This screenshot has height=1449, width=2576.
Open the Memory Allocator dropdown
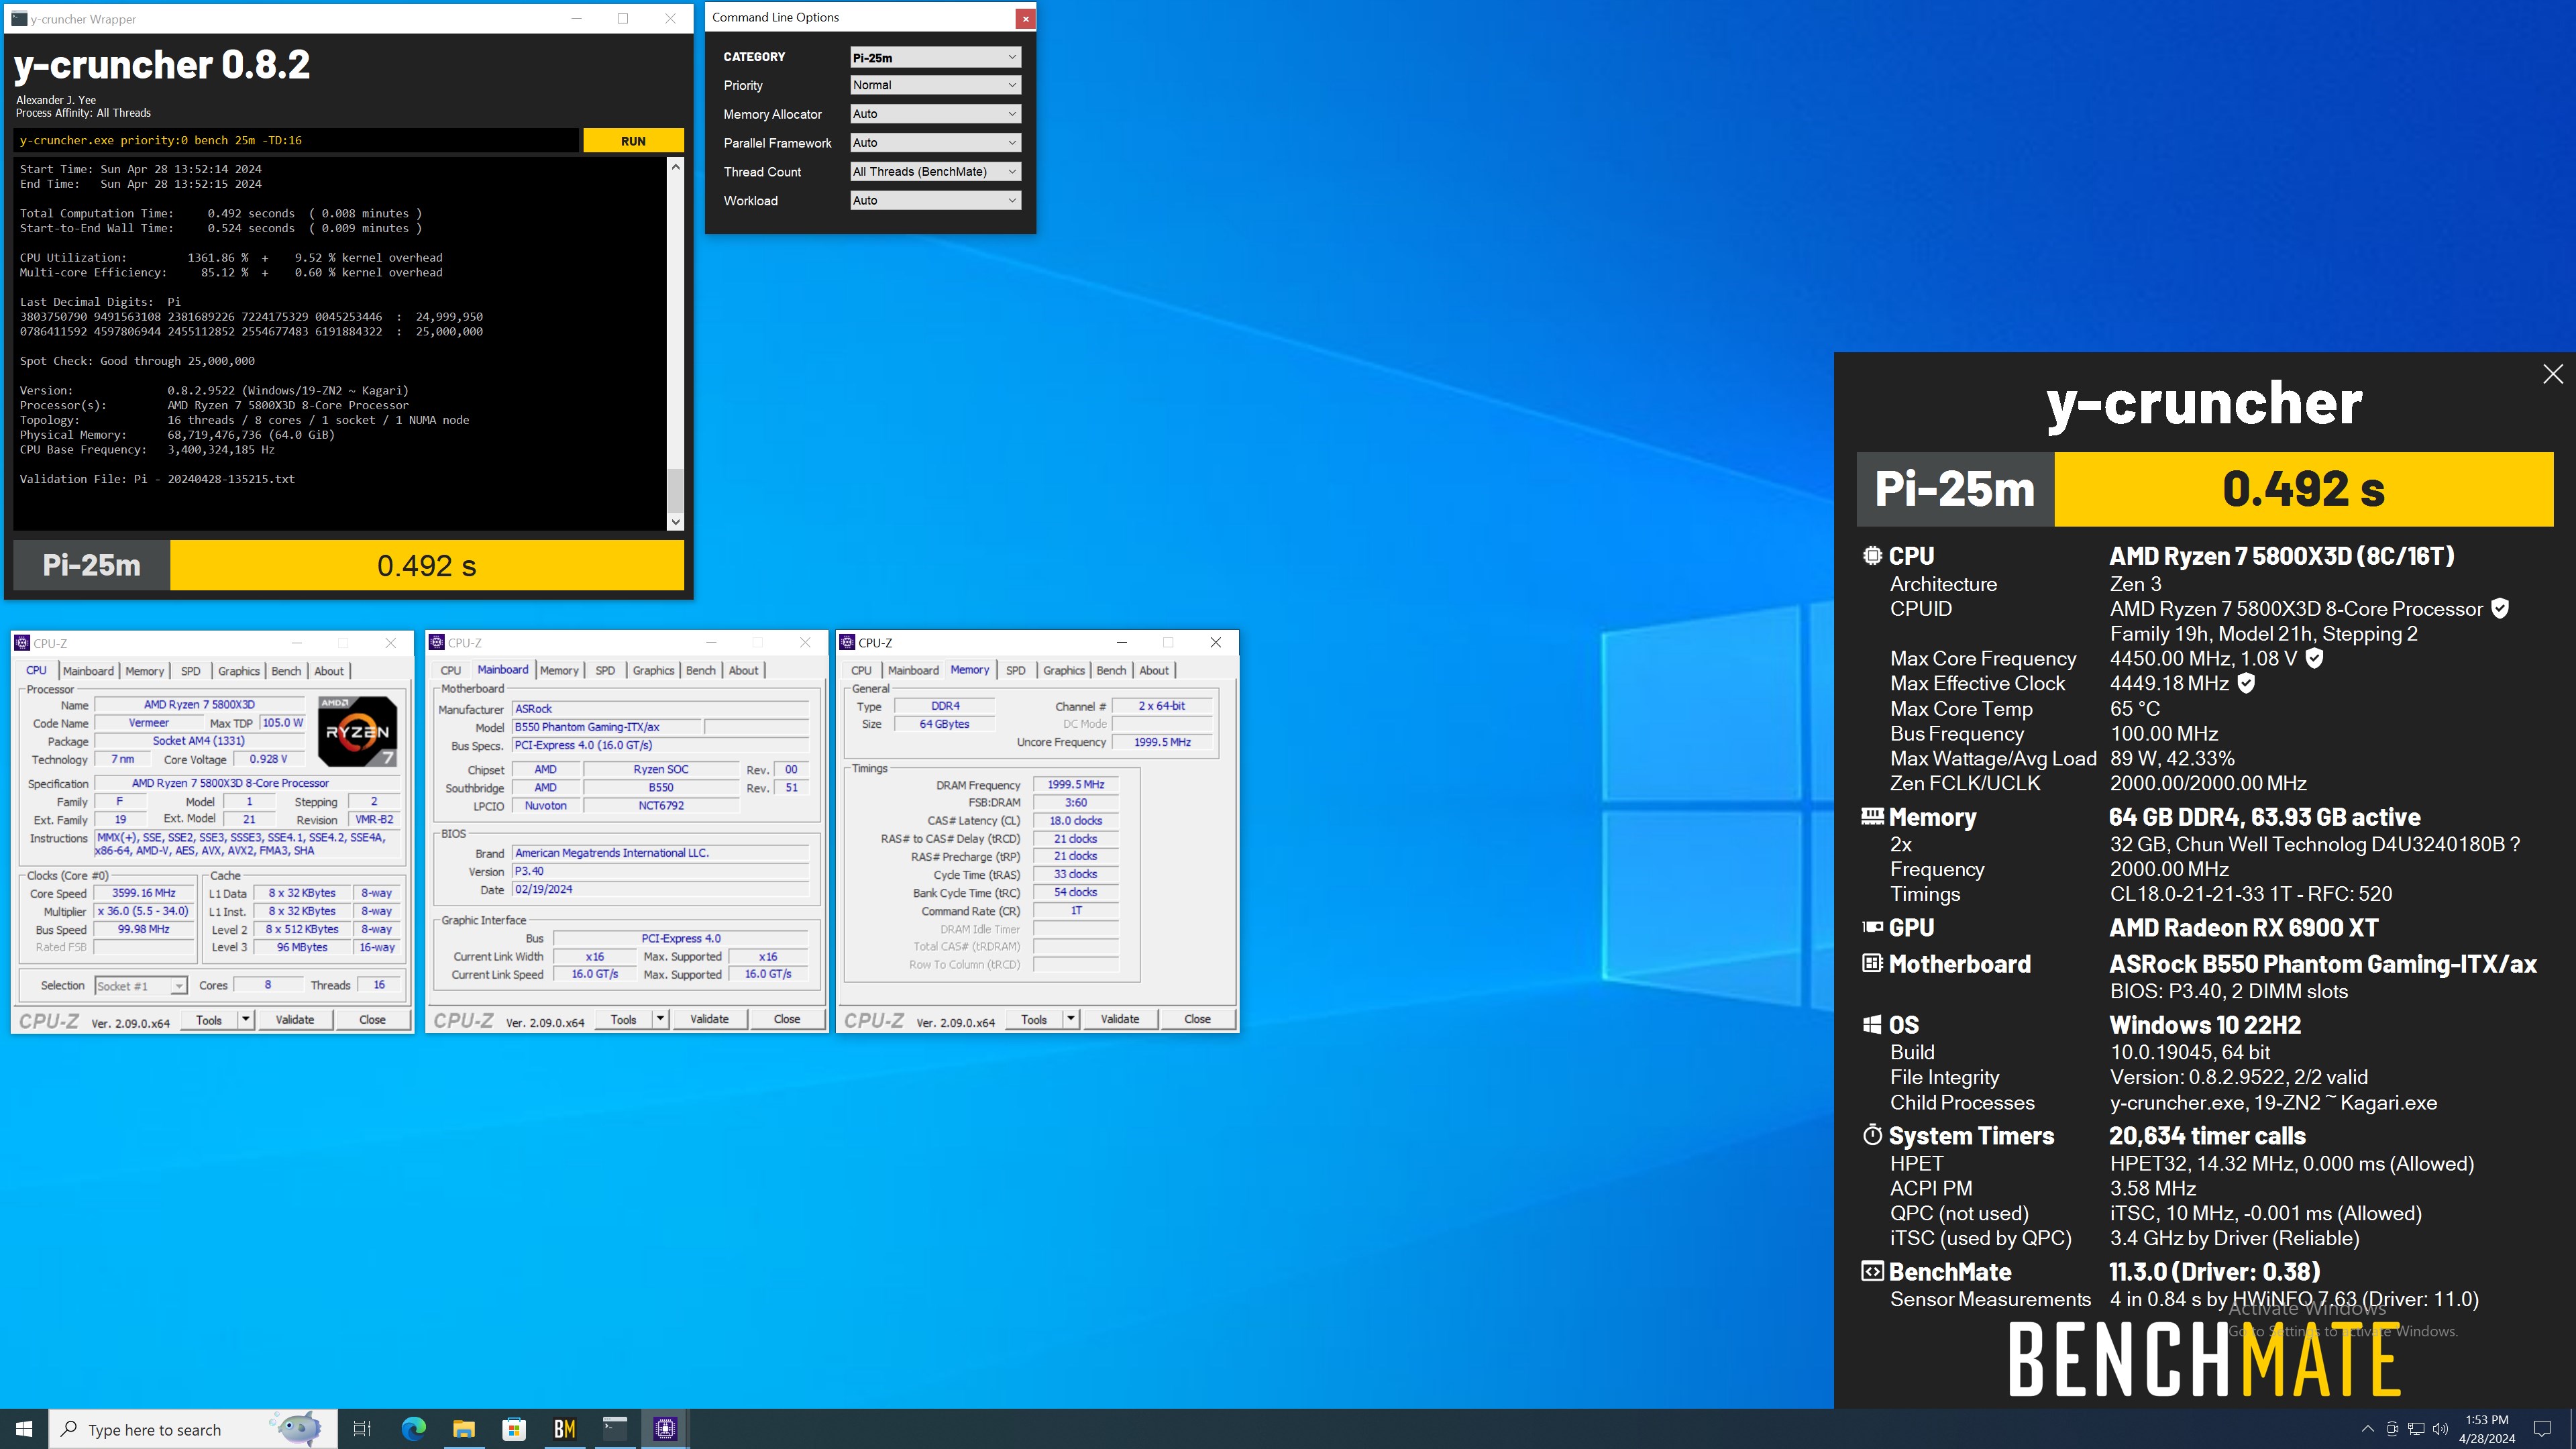pos(935,114)
